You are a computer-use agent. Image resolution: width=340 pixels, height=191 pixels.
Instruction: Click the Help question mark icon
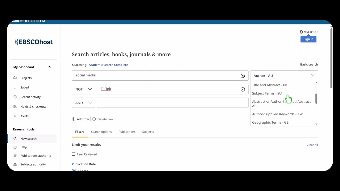(15, 147)
